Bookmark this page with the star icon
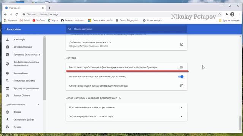The height and width of the screenshot is (136, 243). tap(219, 14)
